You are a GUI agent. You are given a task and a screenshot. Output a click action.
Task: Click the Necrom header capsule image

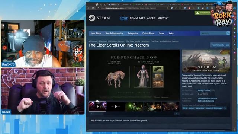206,61
